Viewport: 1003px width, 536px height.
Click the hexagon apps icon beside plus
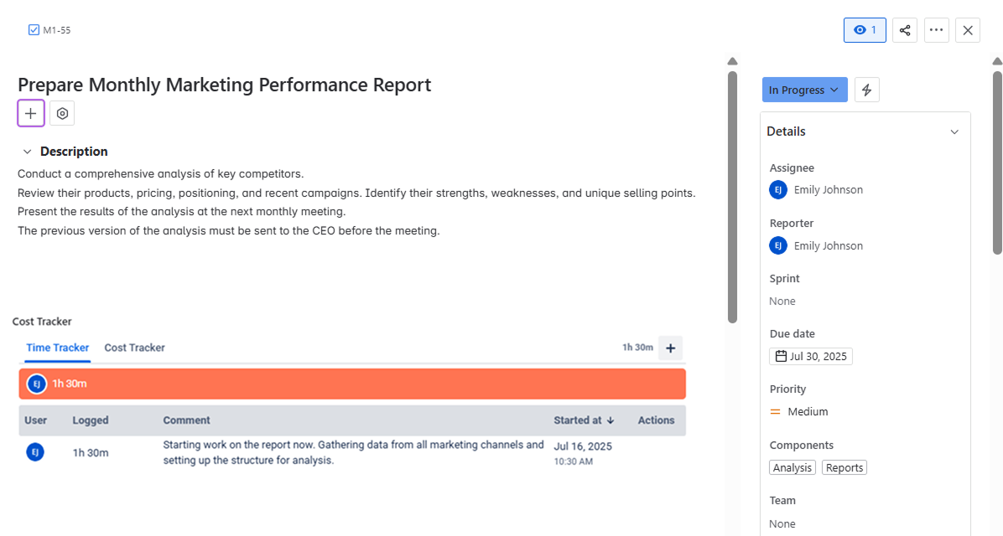pyautogui.click(x=62, y=113)
